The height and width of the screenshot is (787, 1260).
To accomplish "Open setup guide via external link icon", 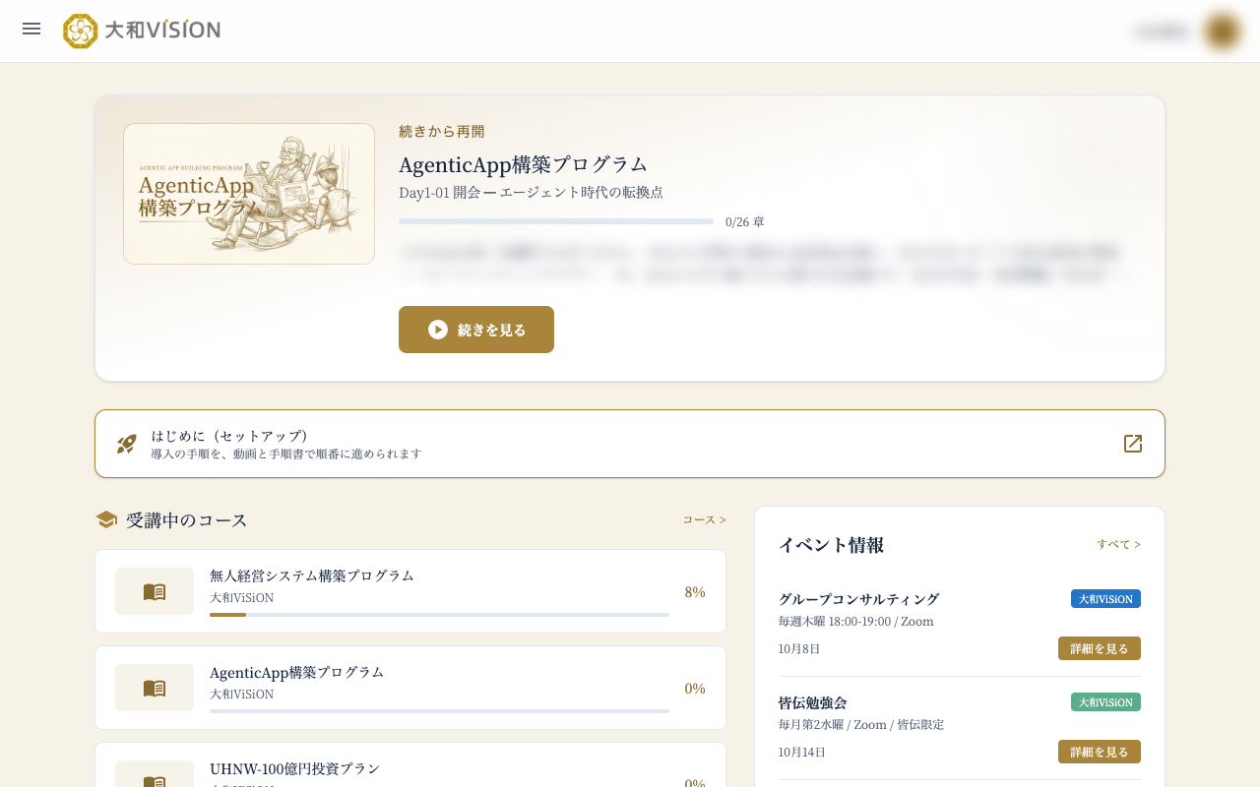I will 1133,444.
